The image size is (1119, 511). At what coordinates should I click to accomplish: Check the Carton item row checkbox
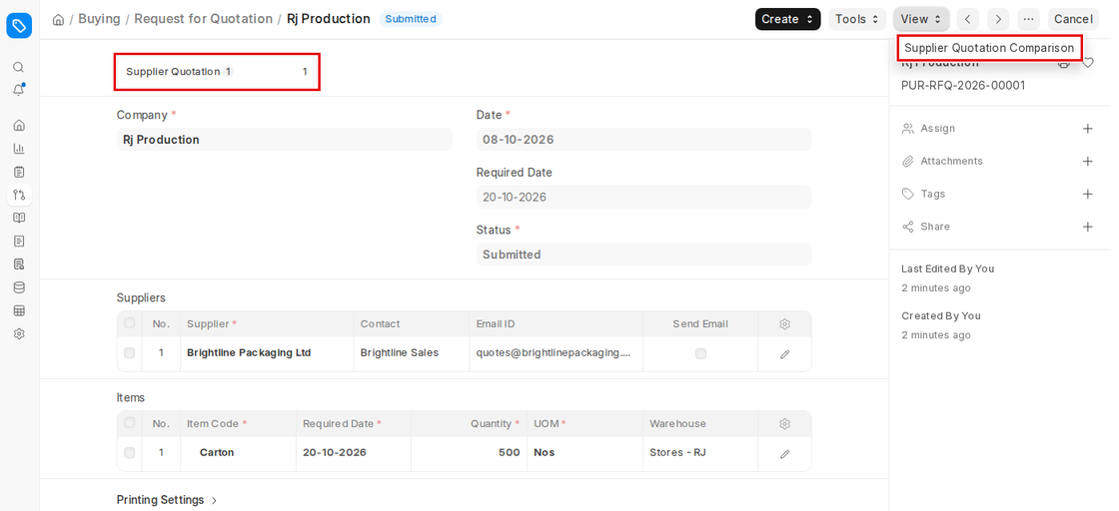[129, 452]
